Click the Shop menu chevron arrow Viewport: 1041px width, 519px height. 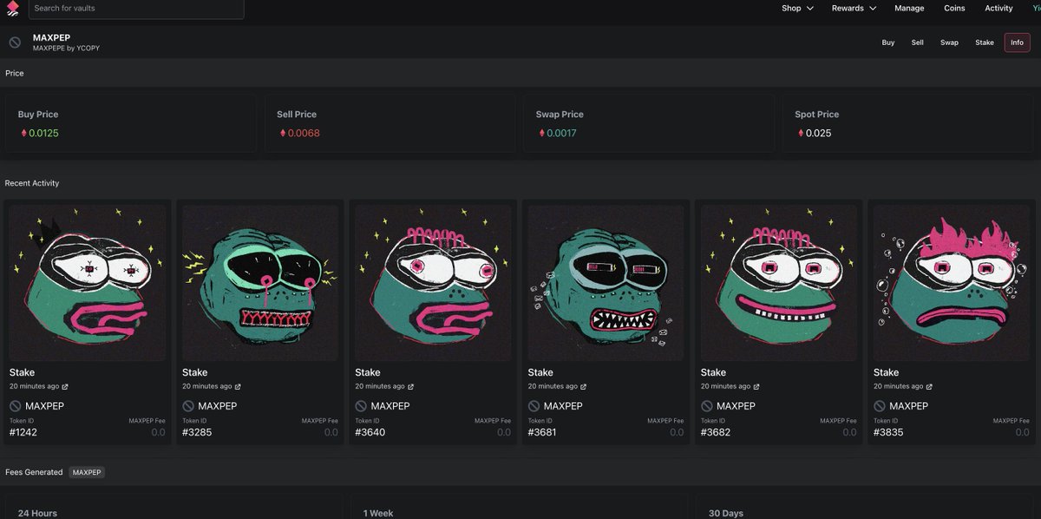[x=809, y=9]
